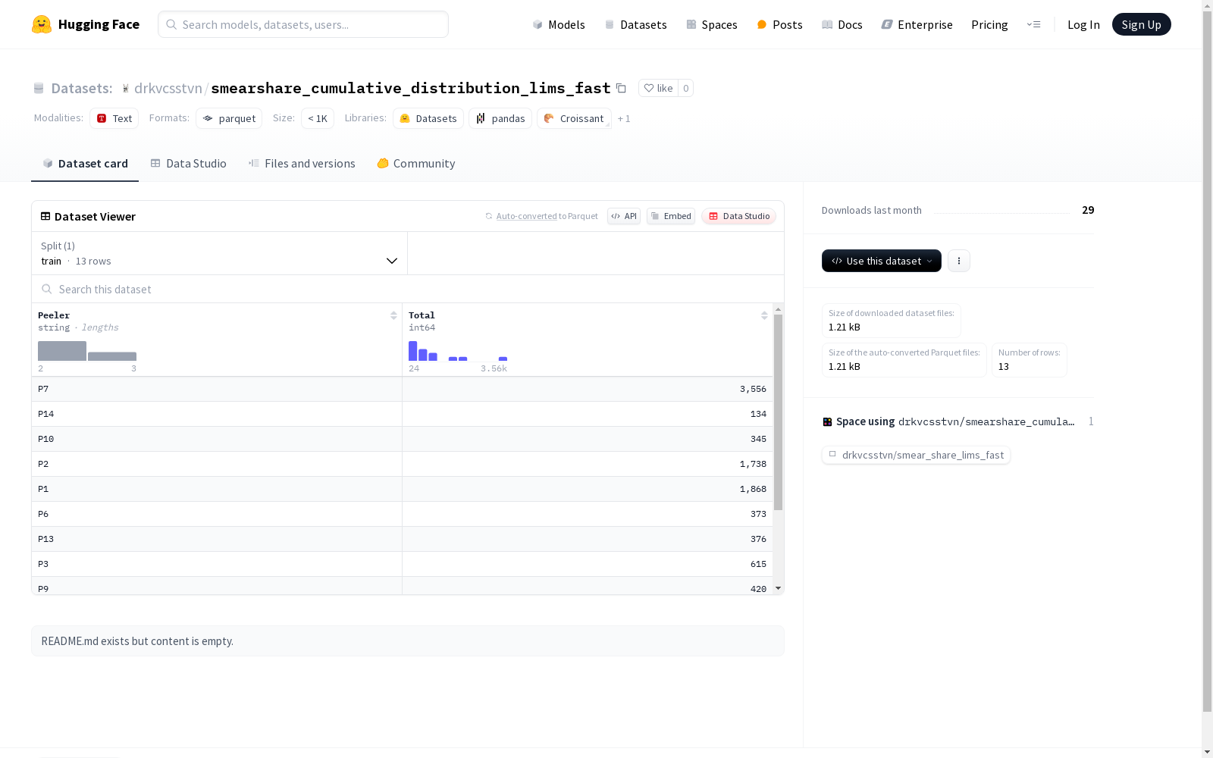Open the Data Studio tab
1213x758 pixels.
pyautogui.click(x=188, y=164)
